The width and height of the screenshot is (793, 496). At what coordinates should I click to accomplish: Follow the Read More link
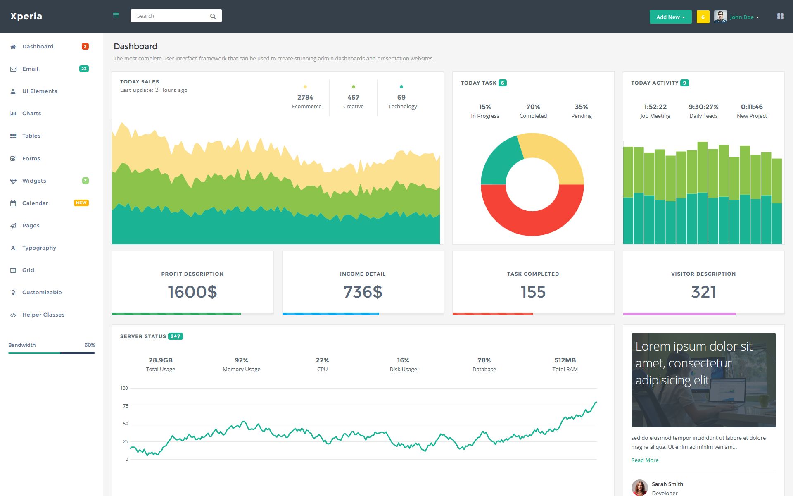[644, 460]
